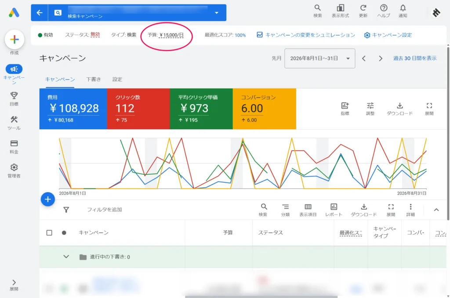Open the top-bar 検索 search icon
450x298 pixels.
click(x=317, y=11)
